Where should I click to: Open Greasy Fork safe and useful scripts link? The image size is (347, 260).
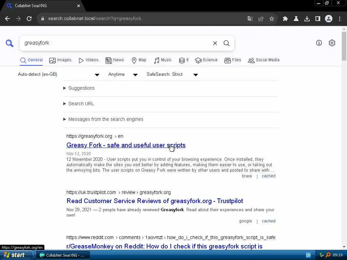[126, 145]
